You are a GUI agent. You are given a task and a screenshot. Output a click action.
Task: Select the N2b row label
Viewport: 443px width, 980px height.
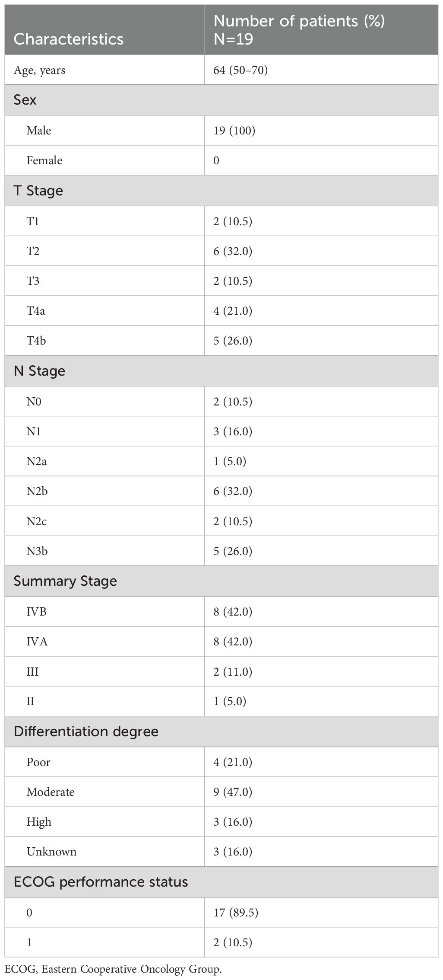click(37, 491)
